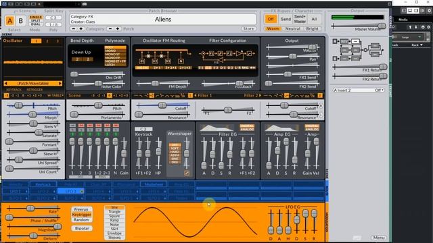Click previous wavetable left arrow
433x243 pixels.
(x=5, y=83)
